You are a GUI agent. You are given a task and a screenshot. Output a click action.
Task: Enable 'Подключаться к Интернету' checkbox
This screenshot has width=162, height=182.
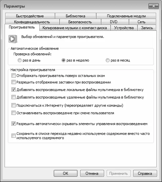point(13,105)
